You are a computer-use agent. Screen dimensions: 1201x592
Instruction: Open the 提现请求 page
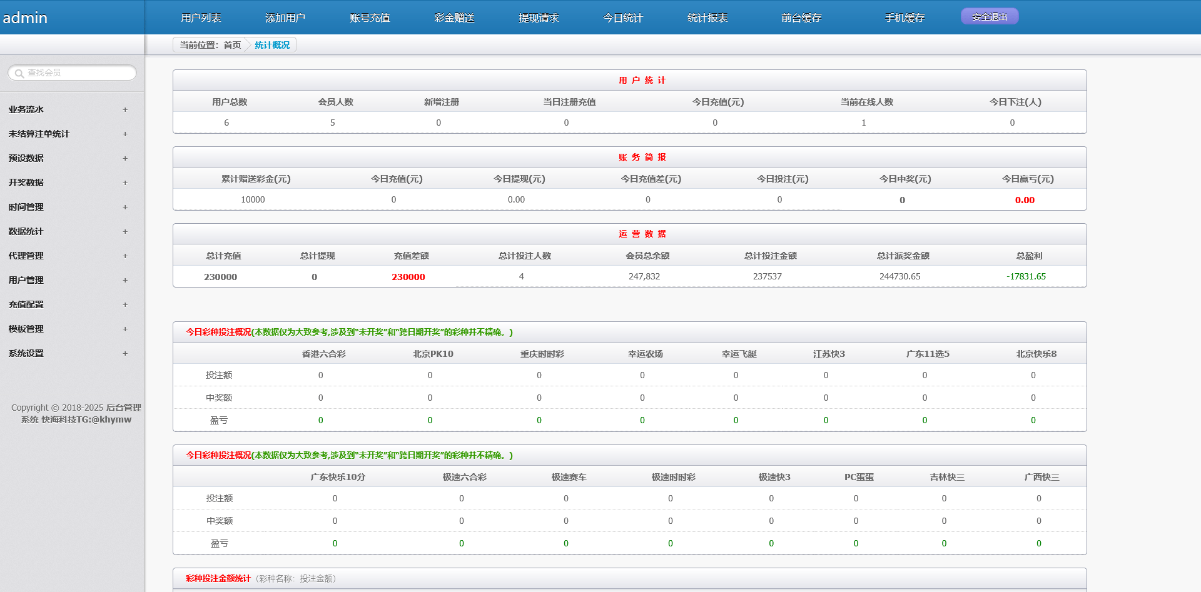pyautogui.click(x=539, y=18)
